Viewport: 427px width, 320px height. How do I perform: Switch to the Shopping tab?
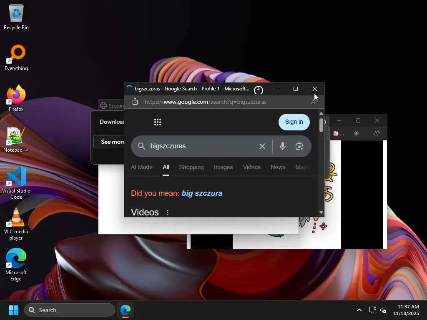[191, 167]
